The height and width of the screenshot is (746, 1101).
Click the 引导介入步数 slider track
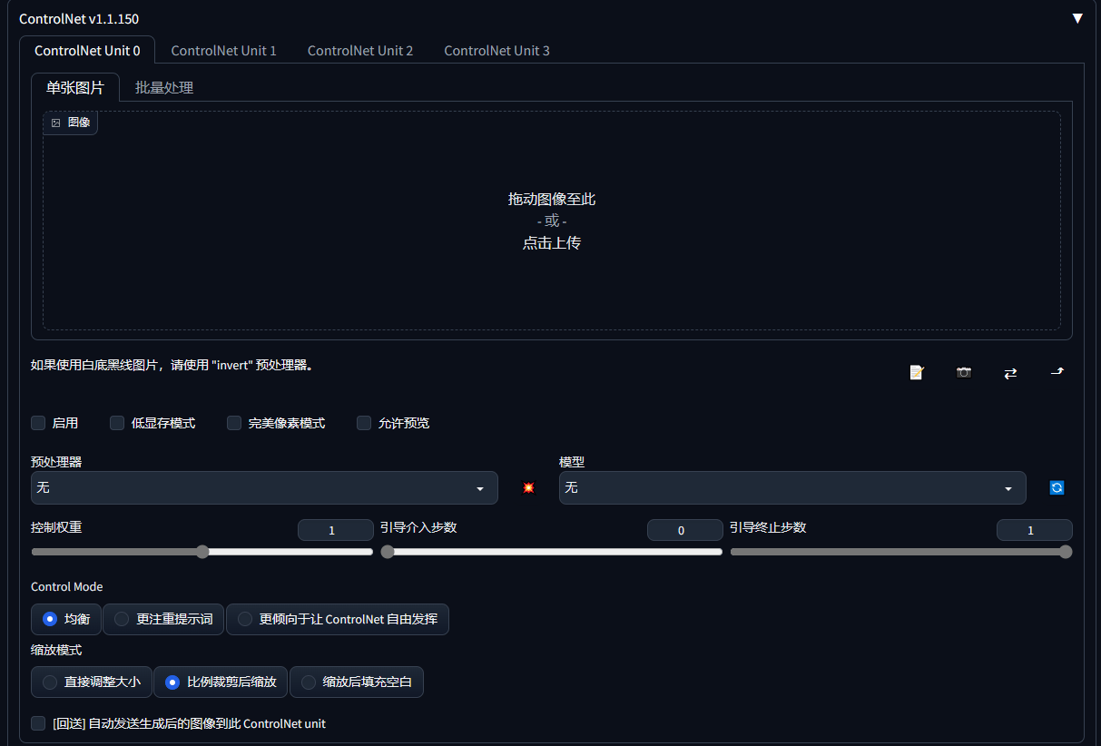pos(552,552)
